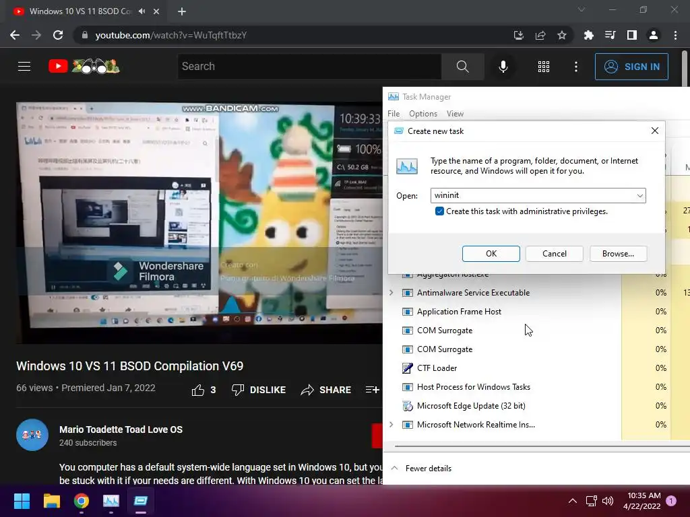Click the SIGN IN button

click(x=631, y=67)
